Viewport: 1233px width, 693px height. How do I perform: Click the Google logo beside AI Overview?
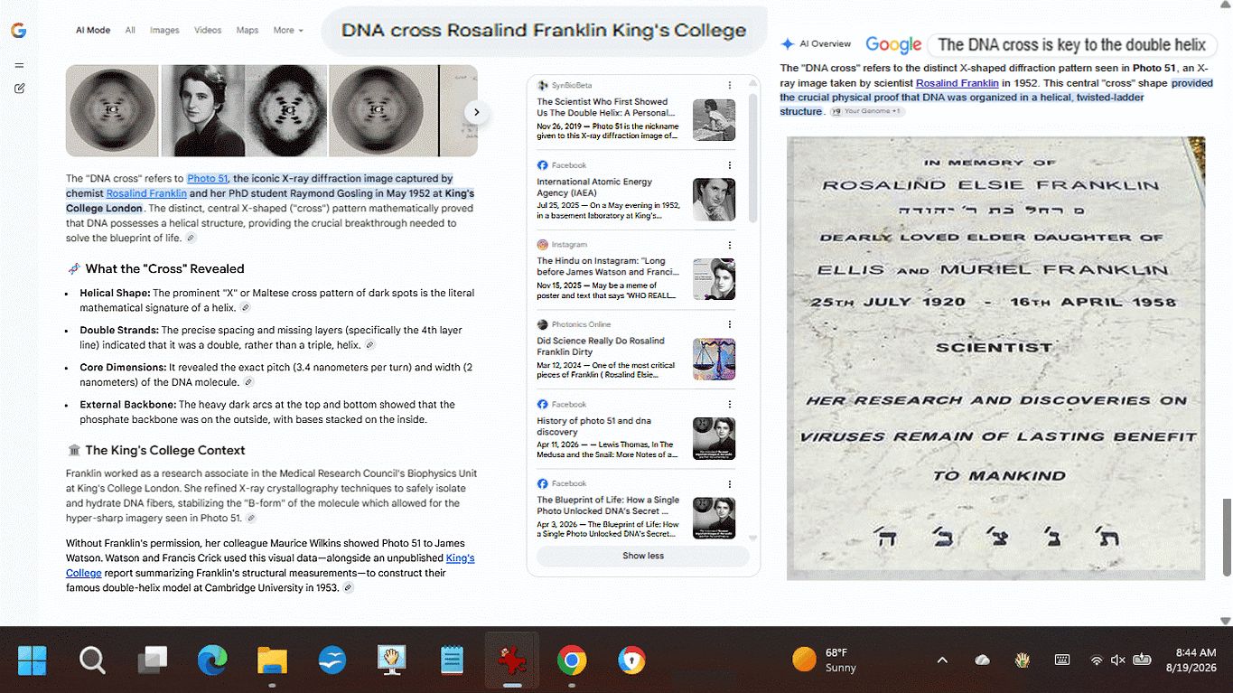(893, 44)
